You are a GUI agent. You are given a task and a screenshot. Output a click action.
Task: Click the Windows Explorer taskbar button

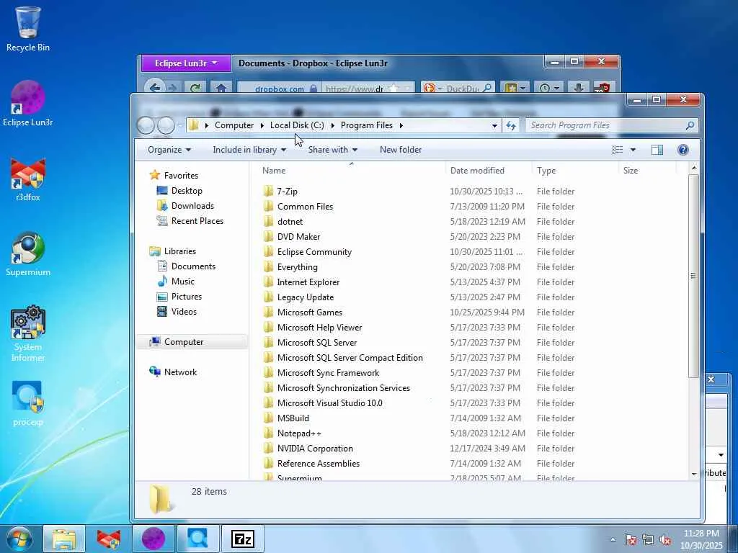pyautogui.click(x=64, y=539)
